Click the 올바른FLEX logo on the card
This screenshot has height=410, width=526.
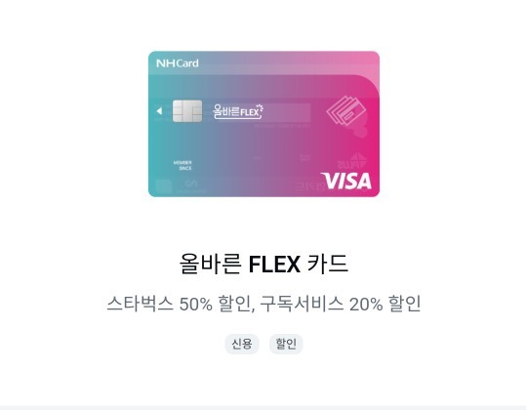point(238,111)
